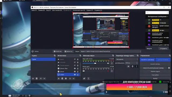Viewport: 172px width, 97px height.
Task: Open source properties gear under Источники
Action: pos(66,78)
